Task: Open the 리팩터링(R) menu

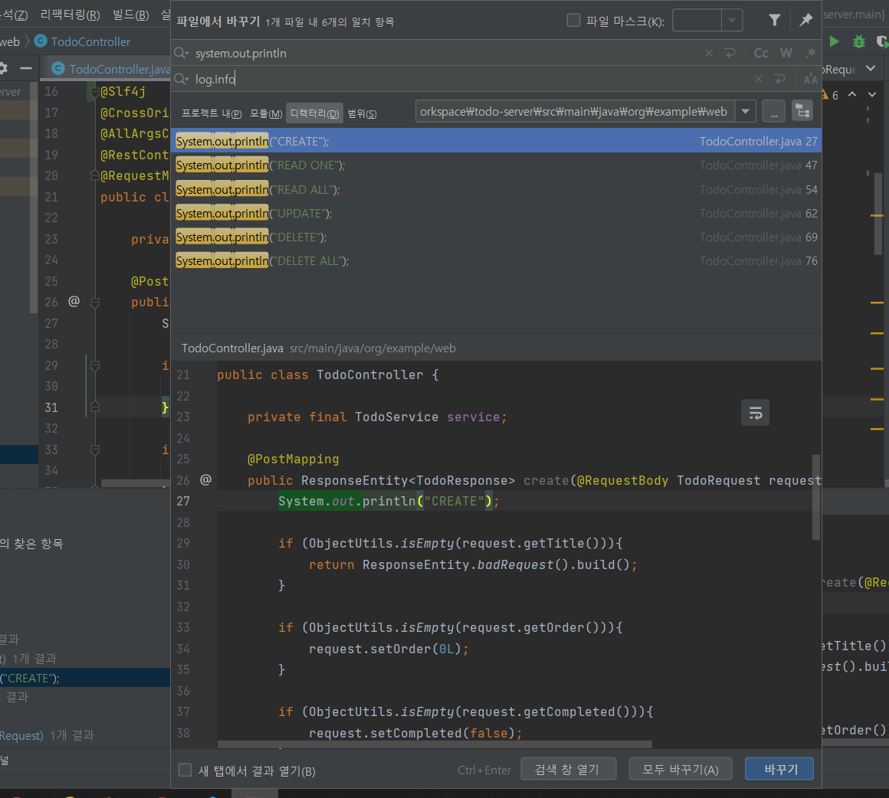Action: [71, 15]
